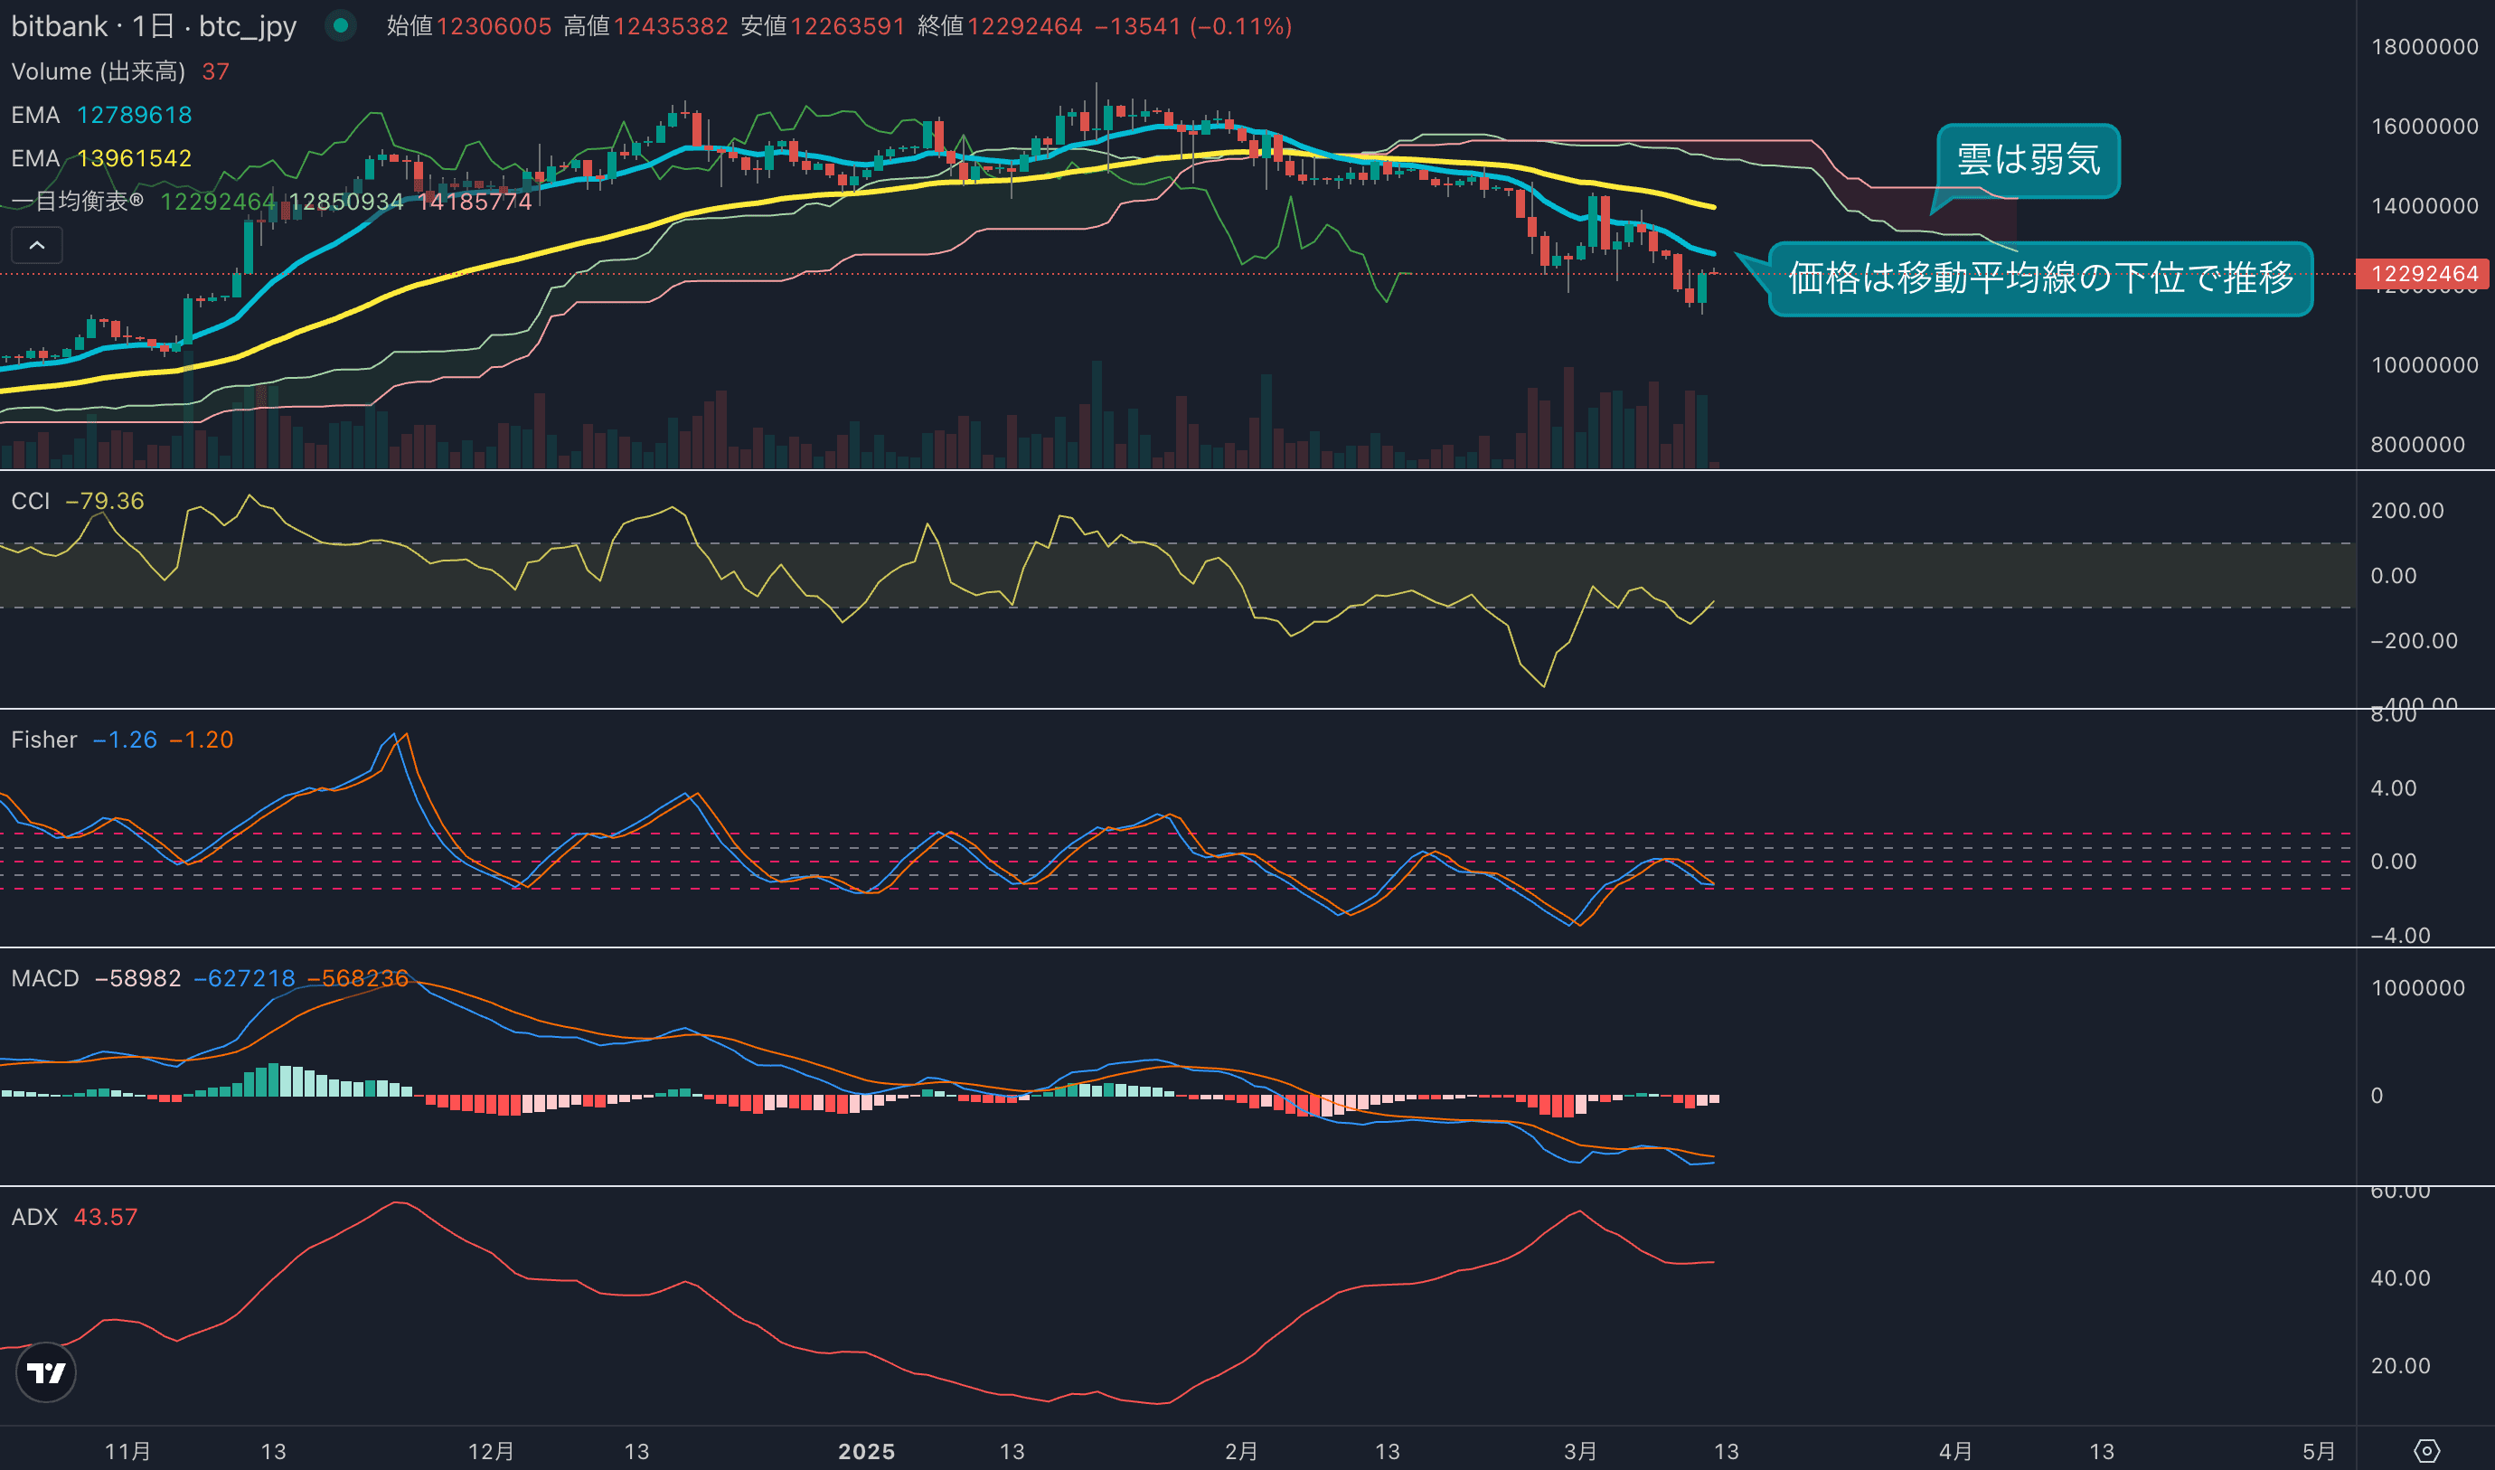Viewport: 2495px width, 1470px height.
Task: Select the red current price label 12292464
Action: [x=2423, y=273]
